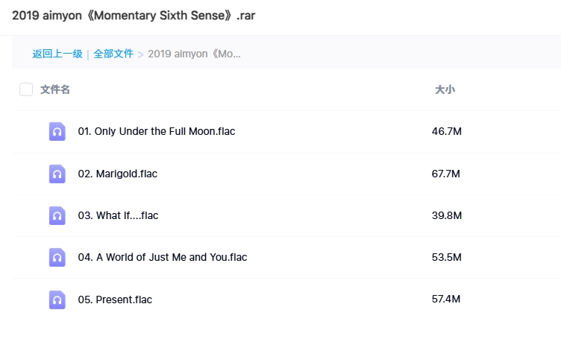The image size is (561, 339).
Task: Open 04. A World of Just Me and You.flac
Action: (163, 258)
